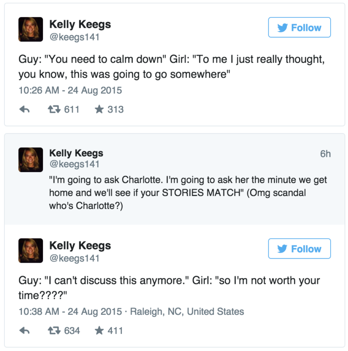Viewport: 348px width, 351px height.
Task: Follow Kelly Keegs from the bottom tweet
Action: pyautogui.click(x=299, y=249)
